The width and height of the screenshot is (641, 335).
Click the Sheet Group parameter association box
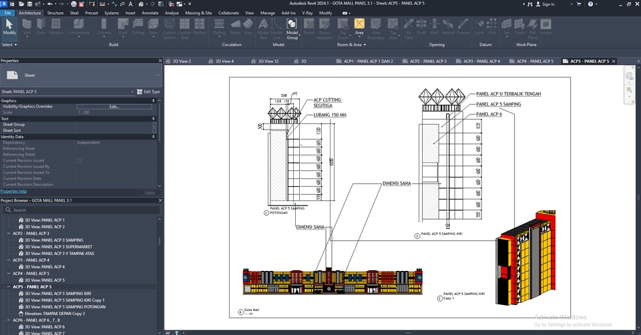point(154,125)
